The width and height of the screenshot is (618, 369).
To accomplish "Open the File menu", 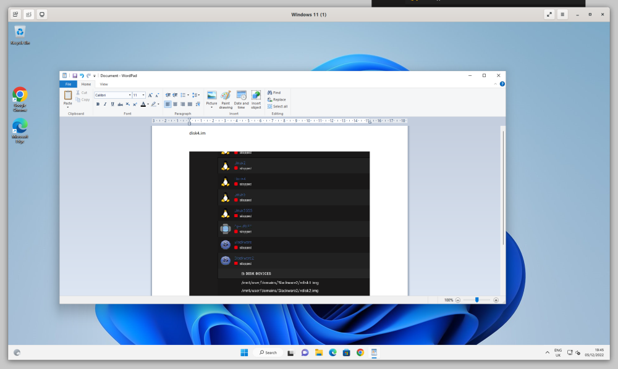I will pos(68,84).
